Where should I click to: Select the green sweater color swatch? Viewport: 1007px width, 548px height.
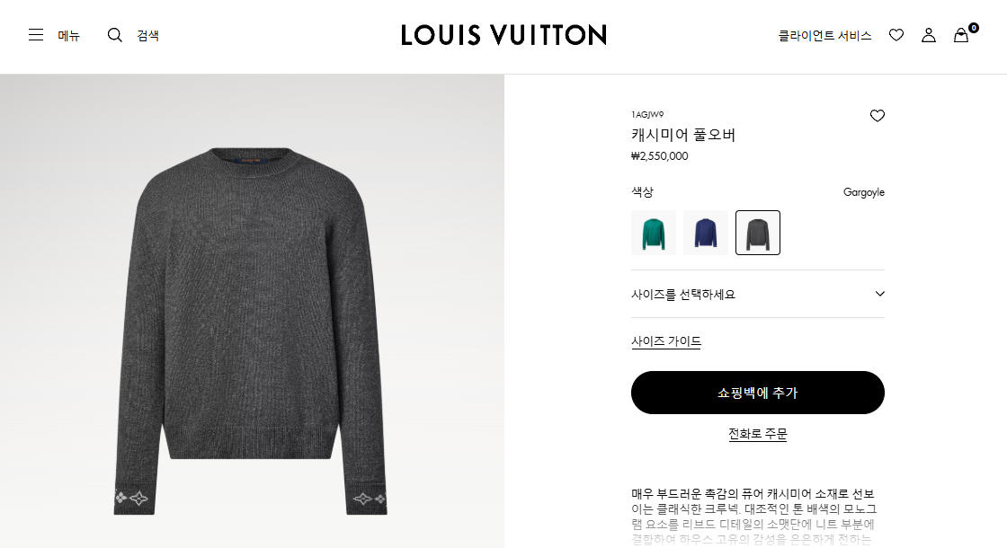[x=653, y=233]
